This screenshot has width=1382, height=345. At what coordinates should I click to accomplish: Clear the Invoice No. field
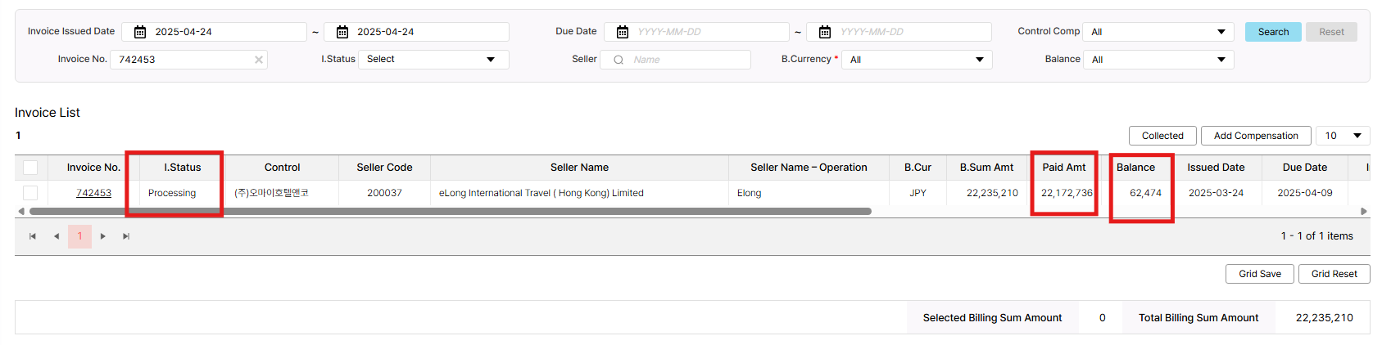point(259,60)
